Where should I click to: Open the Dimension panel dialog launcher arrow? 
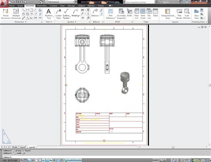[x=41, y=22]
